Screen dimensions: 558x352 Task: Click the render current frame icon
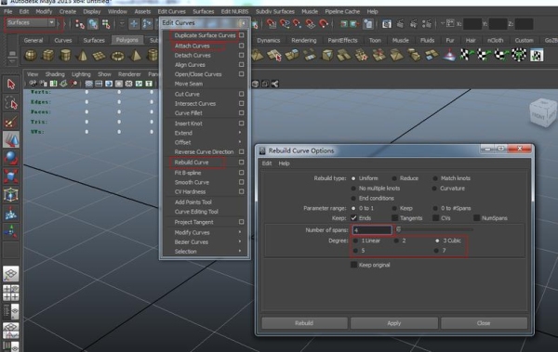point(387,24)
